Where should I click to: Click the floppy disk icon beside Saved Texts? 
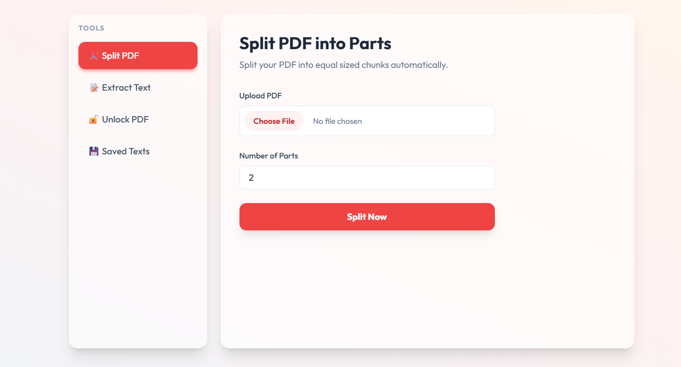click(94, 152)
